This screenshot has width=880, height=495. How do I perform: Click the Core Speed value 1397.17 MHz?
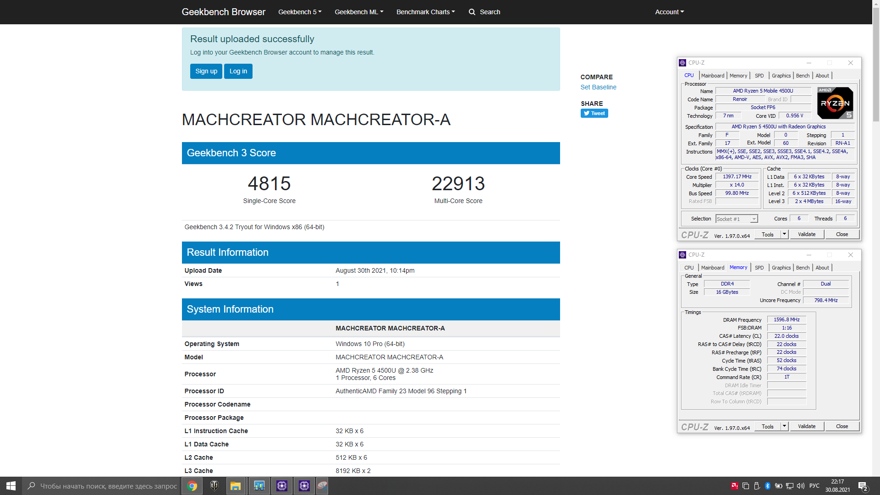737,177
